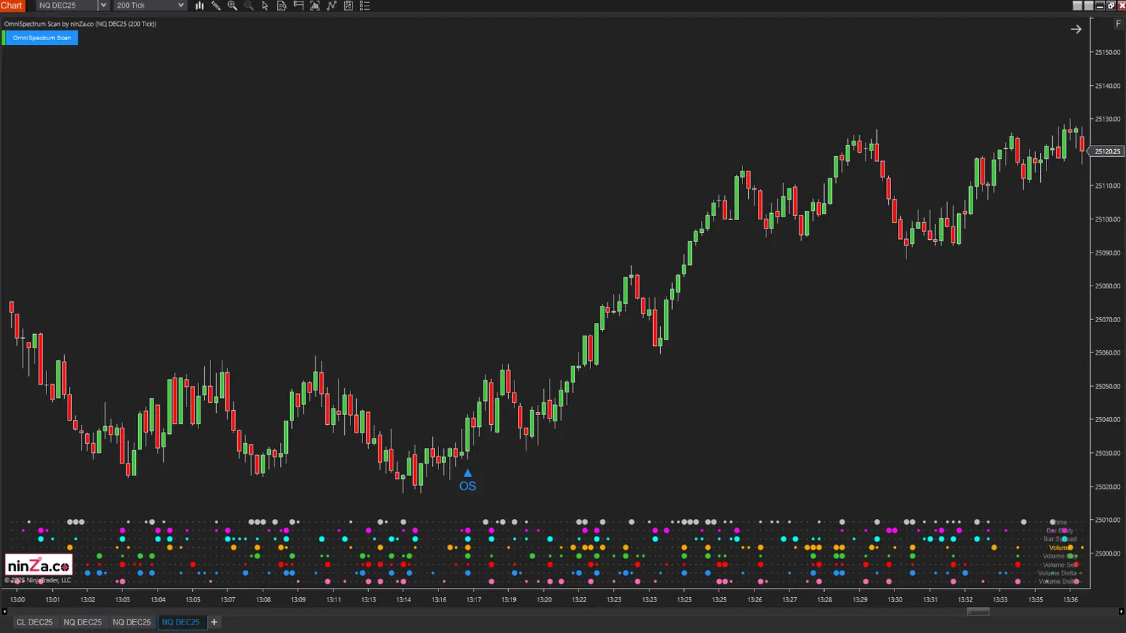
Task: Click the orange Chart label button
Action: pyautogui.click(x=12, y=6)
